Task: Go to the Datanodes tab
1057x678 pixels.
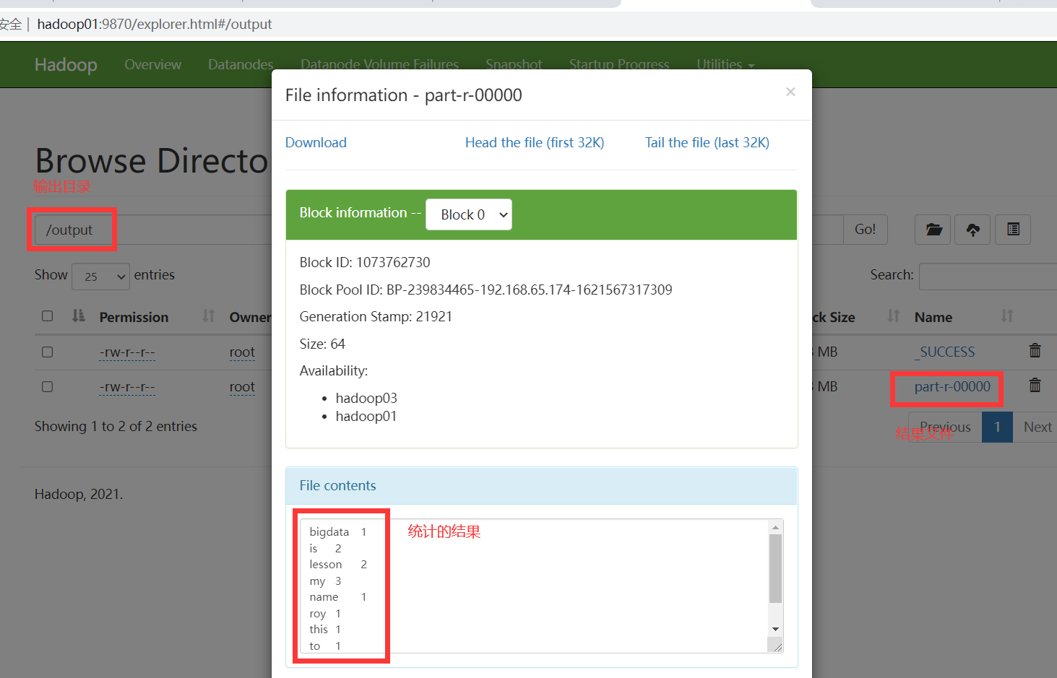Action: 241,64
